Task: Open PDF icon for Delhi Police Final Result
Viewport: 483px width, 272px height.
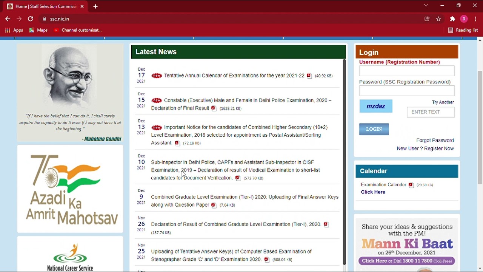Action: [214, 108]
